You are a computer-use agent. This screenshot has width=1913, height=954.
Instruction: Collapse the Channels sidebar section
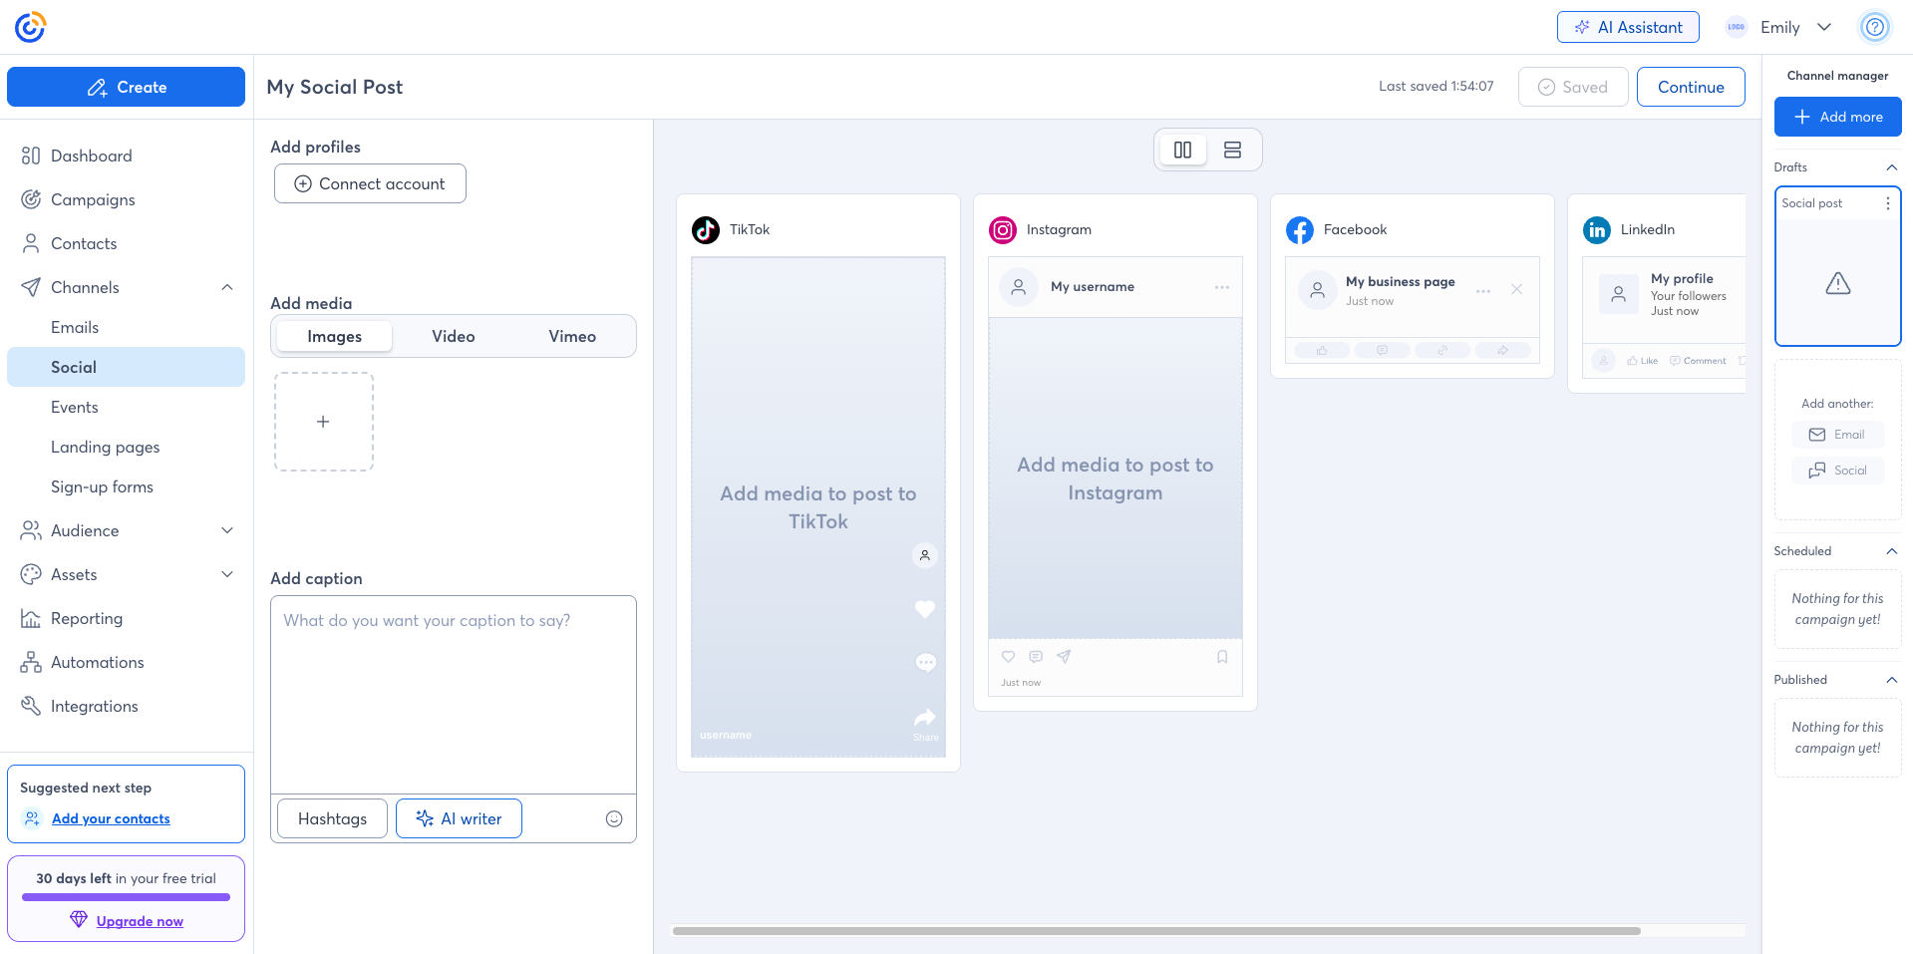[x=227, y=287]
